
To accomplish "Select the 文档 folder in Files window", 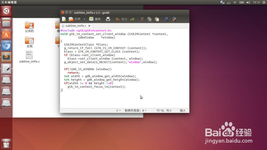I will (29, 42).
